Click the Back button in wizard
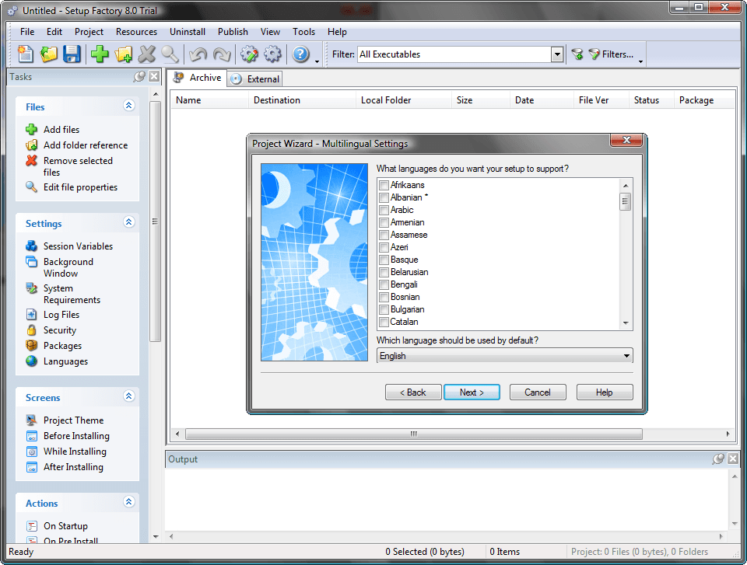The width and height of the screenshot is (747, 565). pos(413,392)
